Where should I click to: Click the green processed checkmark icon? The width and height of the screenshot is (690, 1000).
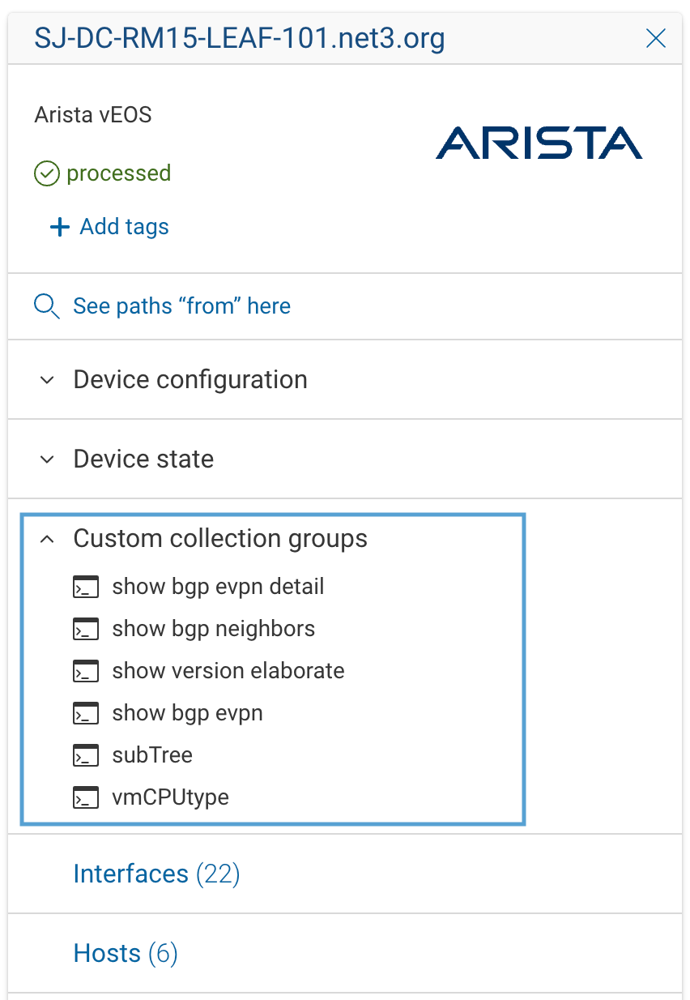[46, 173]
